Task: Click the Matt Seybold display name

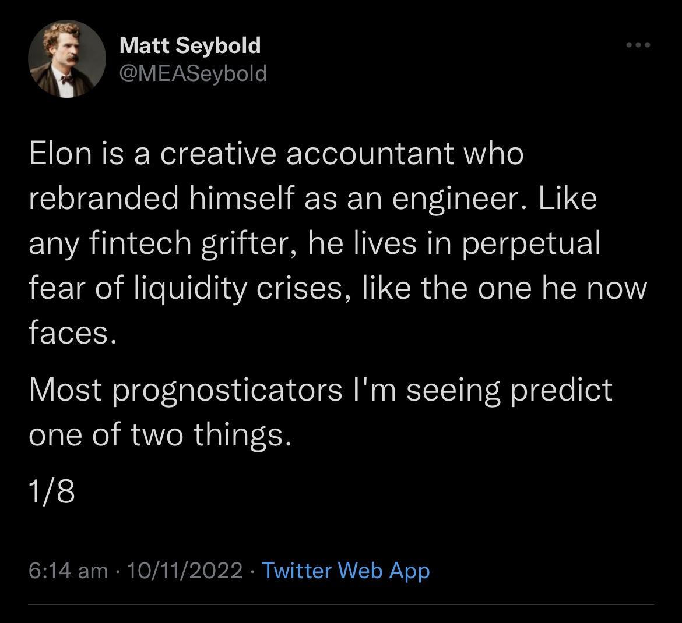Action: 190,45
